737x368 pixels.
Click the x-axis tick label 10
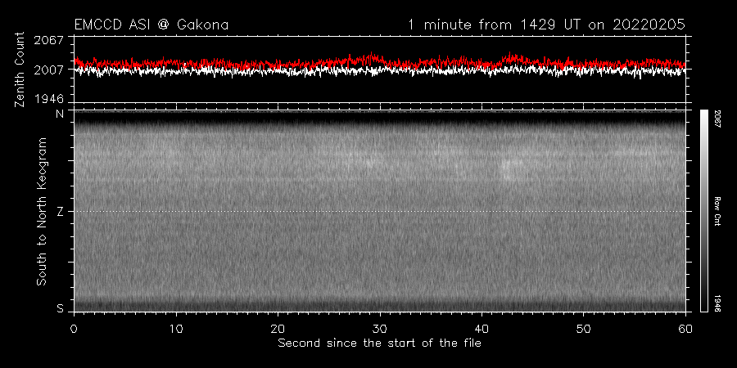click(176, 328)
